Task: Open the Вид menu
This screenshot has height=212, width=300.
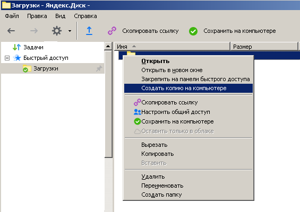Action: [x=61, y=16]
